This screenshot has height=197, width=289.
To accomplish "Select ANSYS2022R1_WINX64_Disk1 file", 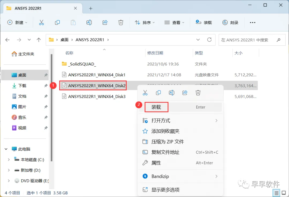I will 94,75.
